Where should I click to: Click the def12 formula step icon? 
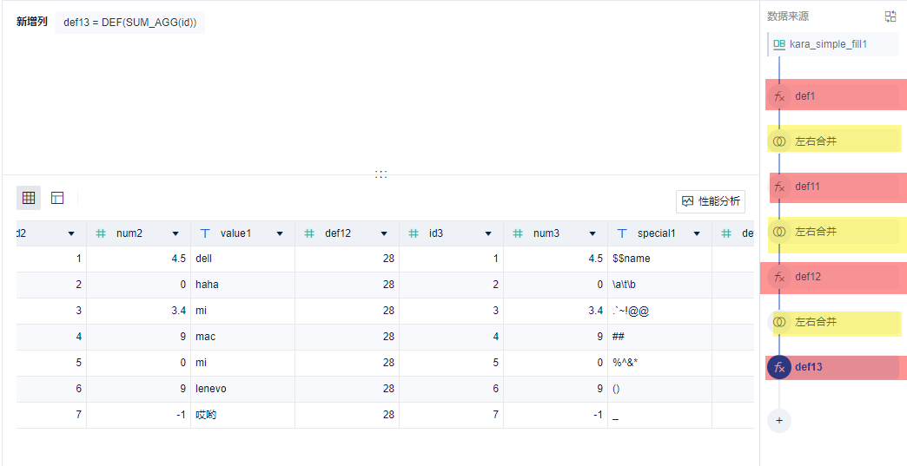coord(779,277)
